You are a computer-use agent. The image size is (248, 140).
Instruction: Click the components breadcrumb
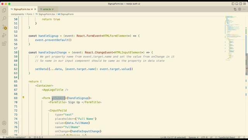click(17, 14)
